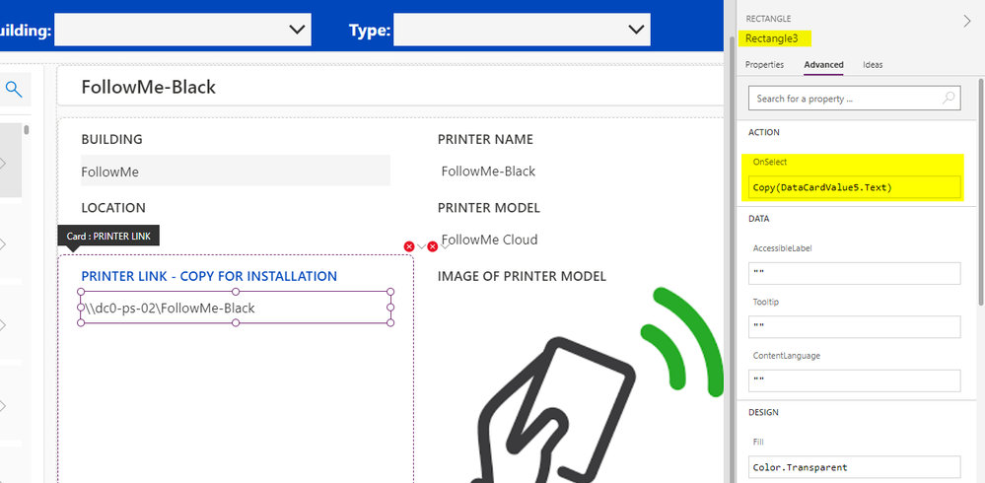Open the Building dropdown
The height and width of the screenshot is (483, 985).
coord(182,30)
